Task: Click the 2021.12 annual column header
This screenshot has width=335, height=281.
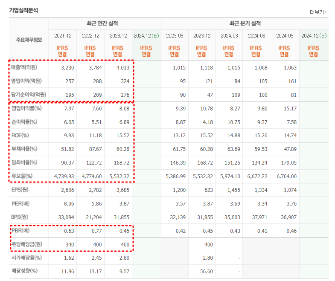Action: (63, 36)
